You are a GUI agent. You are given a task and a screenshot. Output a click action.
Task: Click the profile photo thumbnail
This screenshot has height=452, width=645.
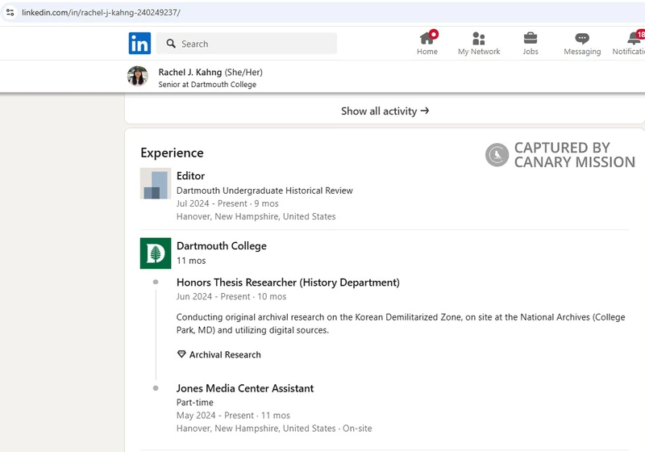[138, 77]
